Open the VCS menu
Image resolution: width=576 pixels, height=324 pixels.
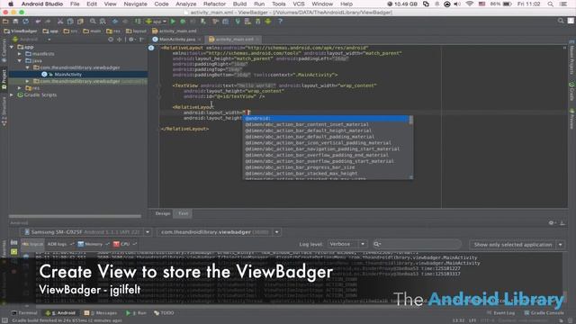pyautogui.click(x=299, y=4)
